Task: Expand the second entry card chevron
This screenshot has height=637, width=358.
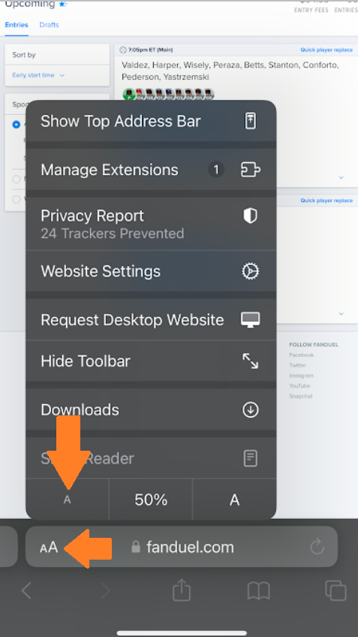Action: 341,314
